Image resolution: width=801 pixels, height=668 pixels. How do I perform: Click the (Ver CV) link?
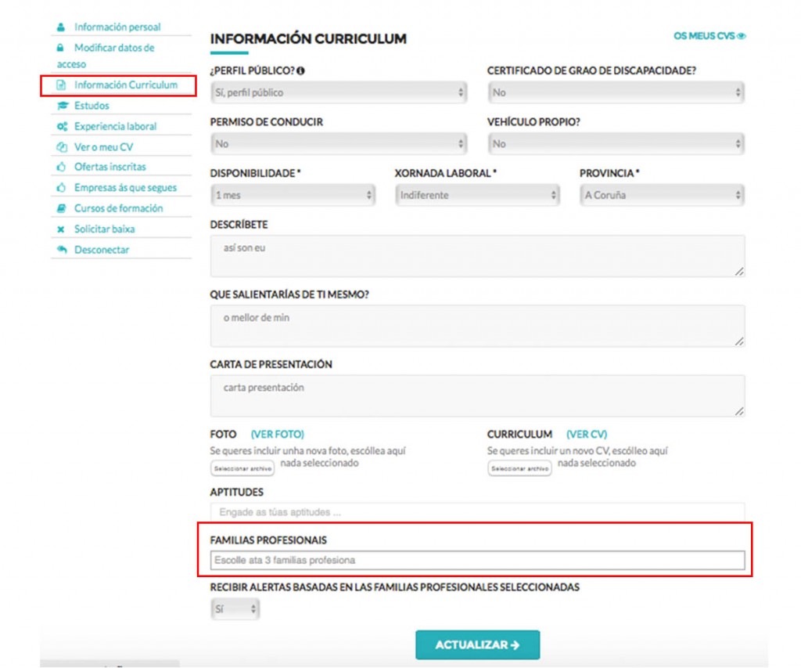(x=587, y=435)
